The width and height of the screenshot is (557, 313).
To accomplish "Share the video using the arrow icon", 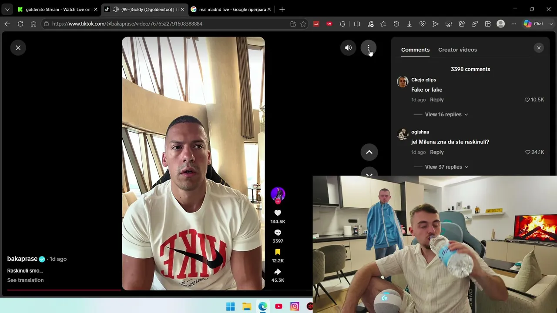I will [278, 272].
